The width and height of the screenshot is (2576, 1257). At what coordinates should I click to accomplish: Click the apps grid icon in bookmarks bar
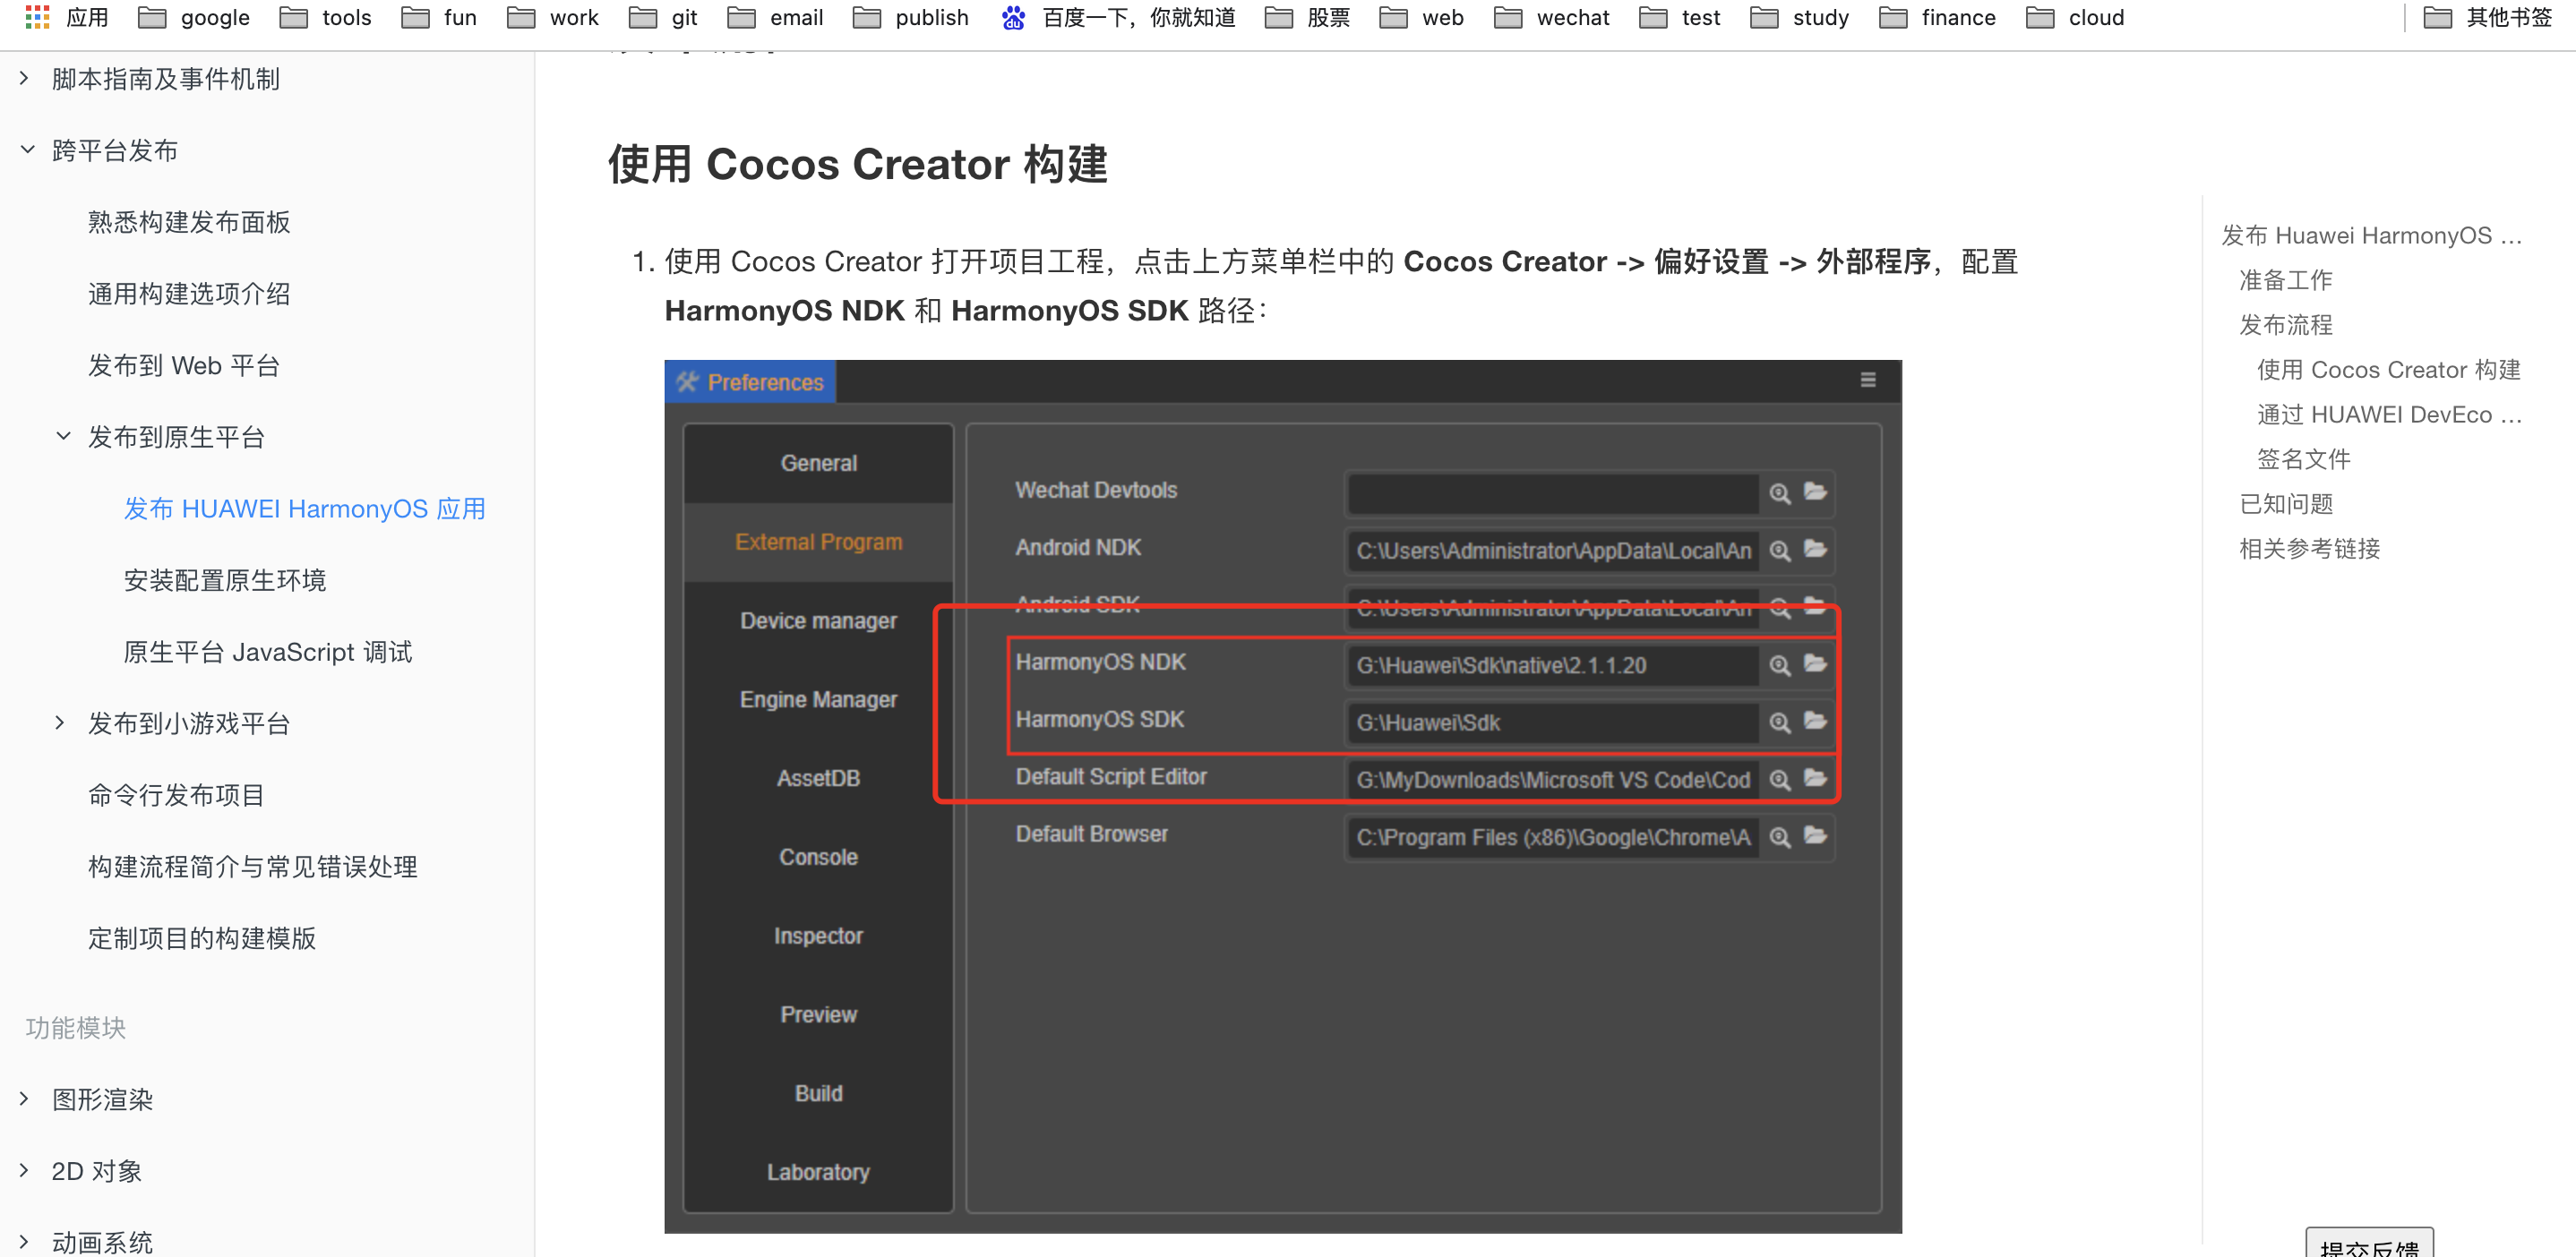point(37,17)
